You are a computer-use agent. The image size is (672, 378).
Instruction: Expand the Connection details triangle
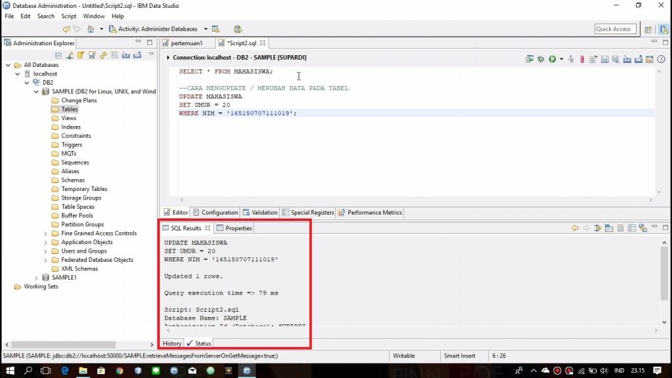click(169, 58)
